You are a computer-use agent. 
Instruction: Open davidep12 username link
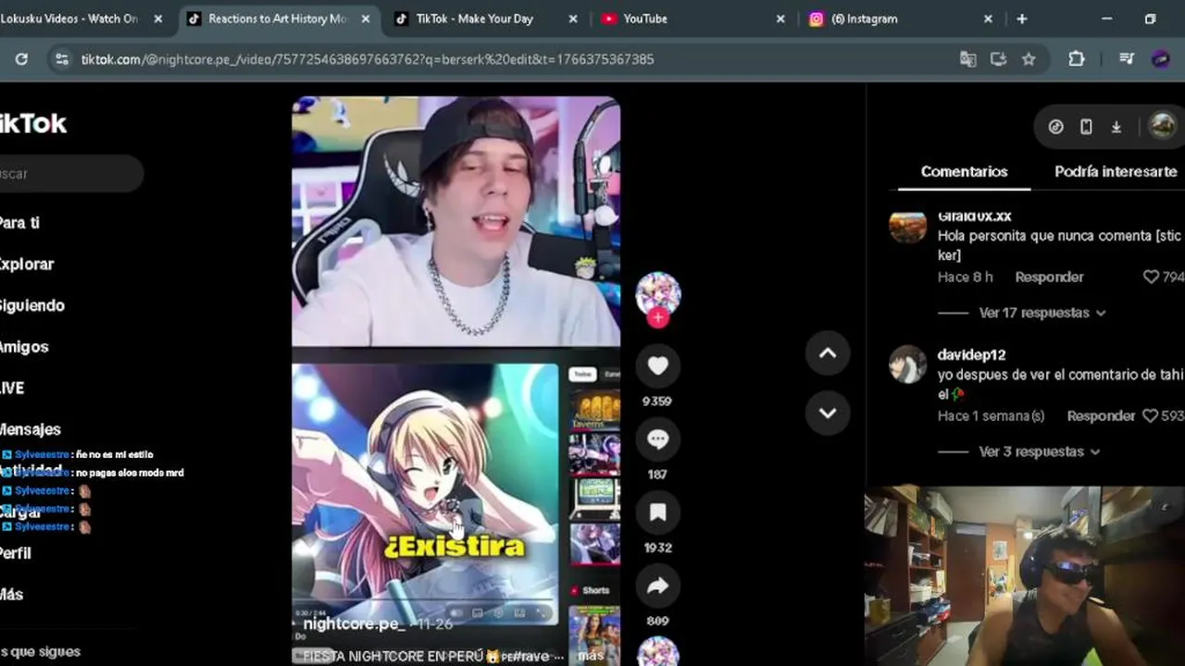pyautogui.click(x=971, y=354)
